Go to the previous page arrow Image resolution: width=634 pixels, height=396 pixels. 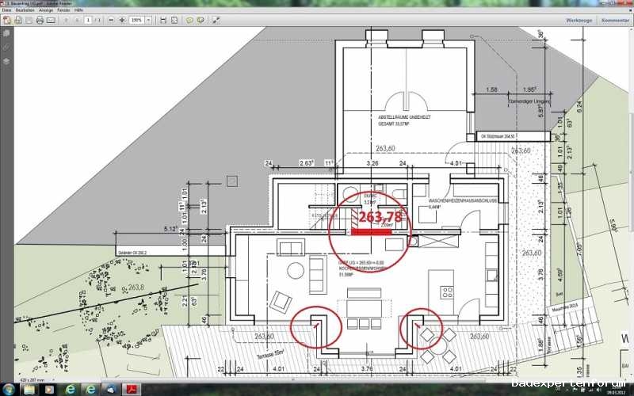click(65, 20)
